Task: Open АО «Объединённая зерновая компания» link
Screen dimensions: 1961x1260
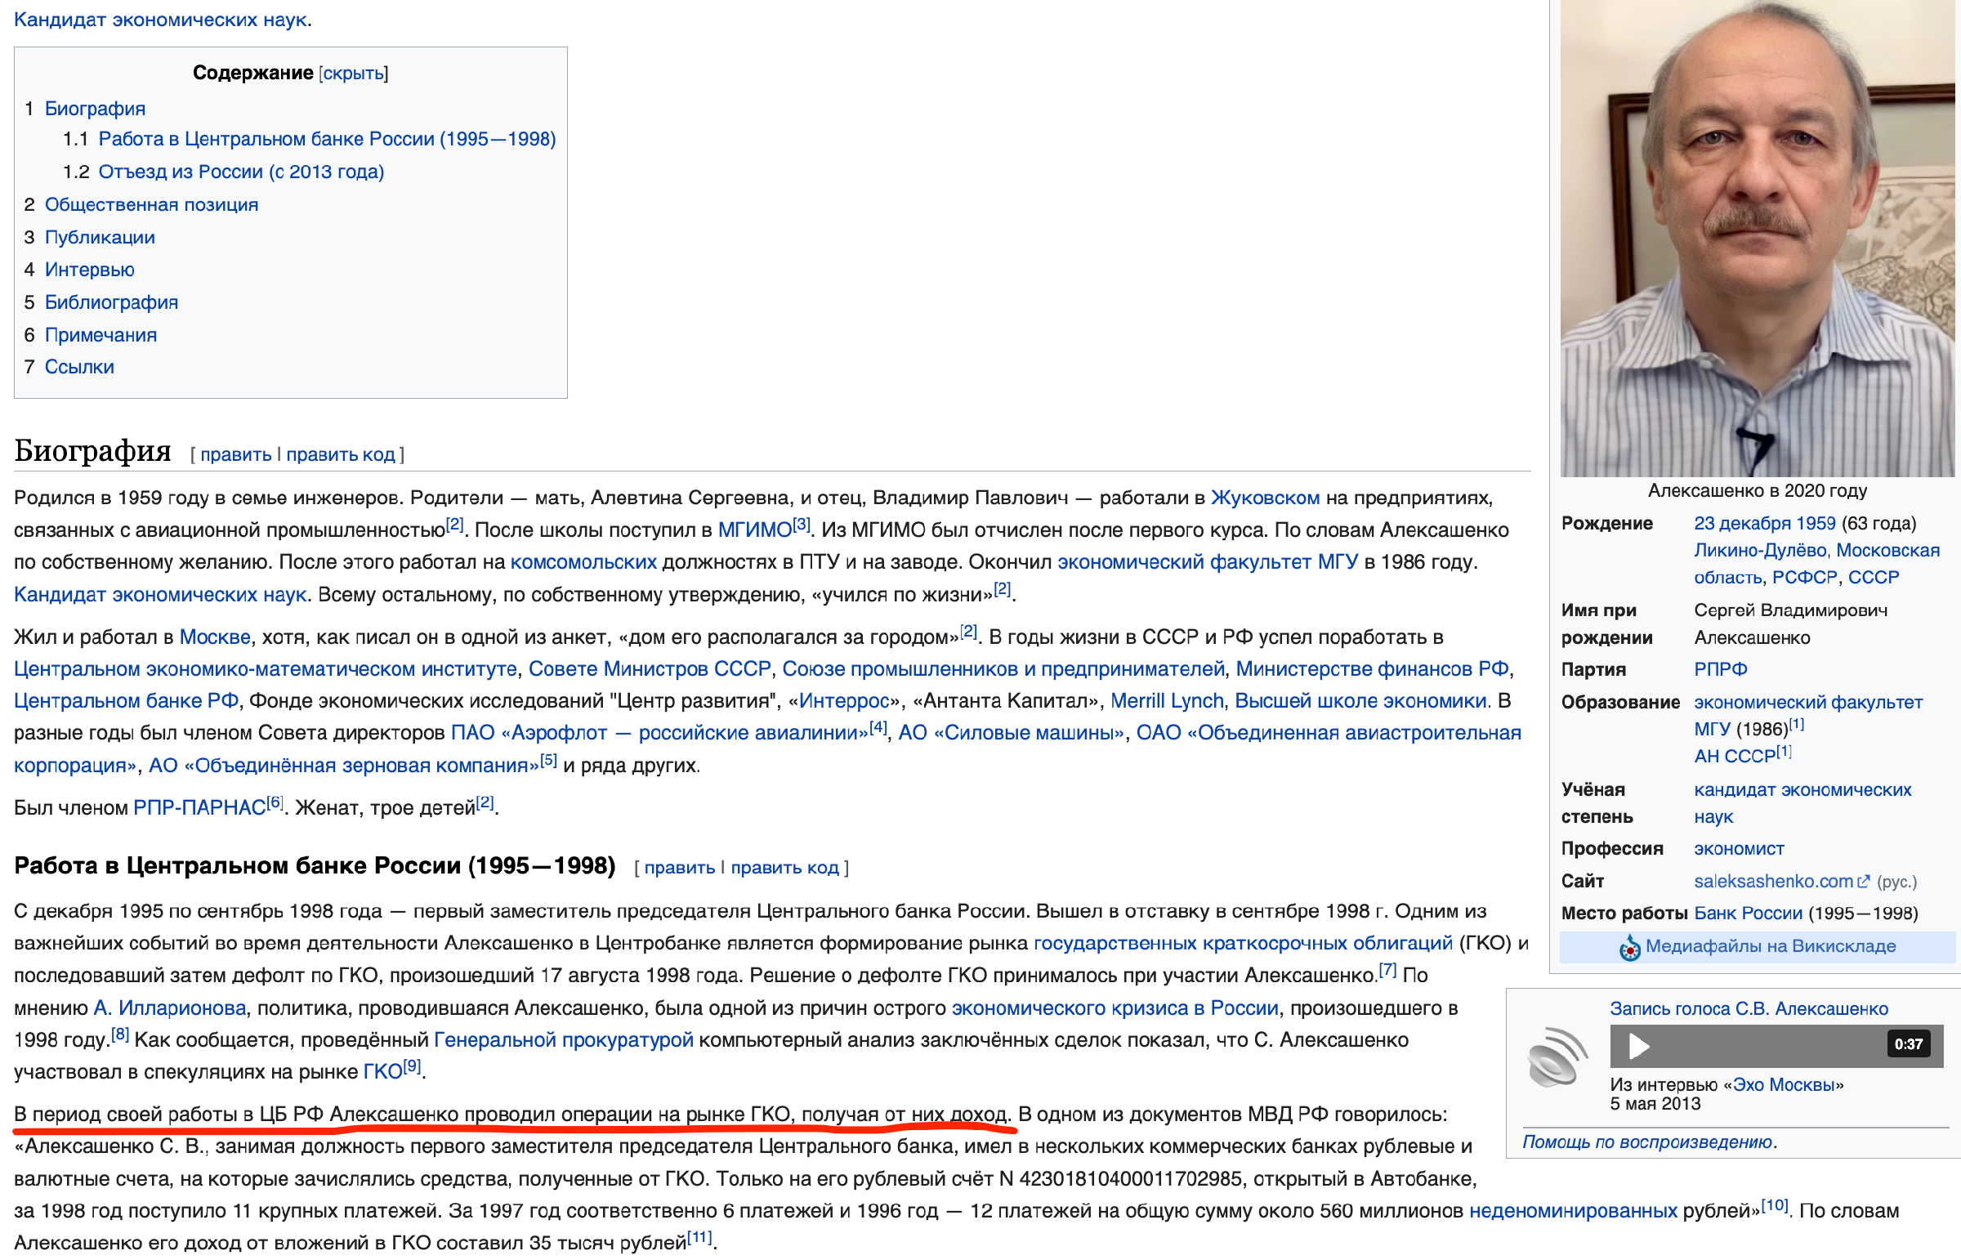Action: tap(344, 766)
